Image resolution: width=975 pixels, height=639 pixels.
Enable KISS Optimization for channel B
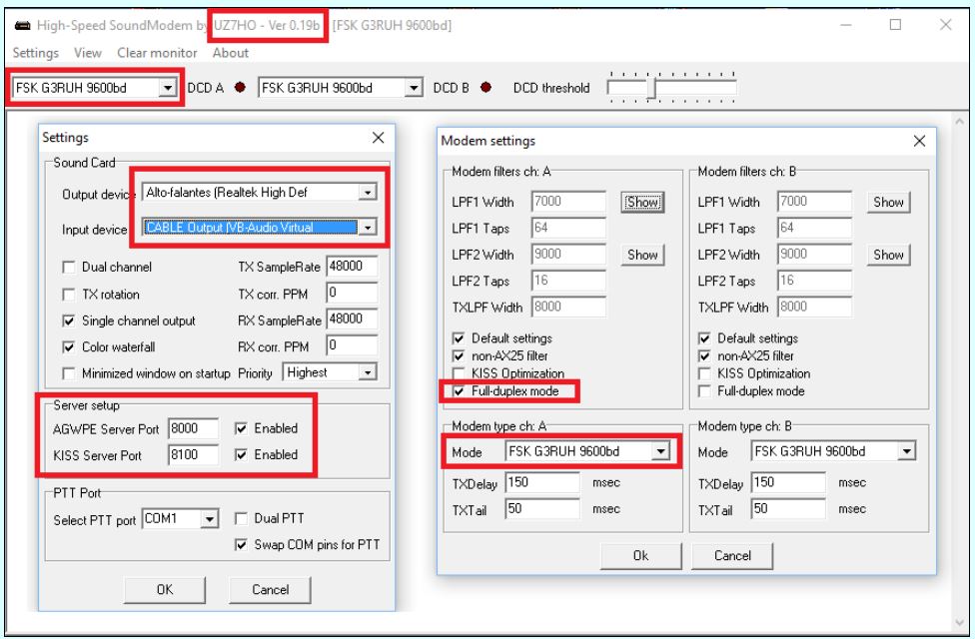click(x=704, y=373)
